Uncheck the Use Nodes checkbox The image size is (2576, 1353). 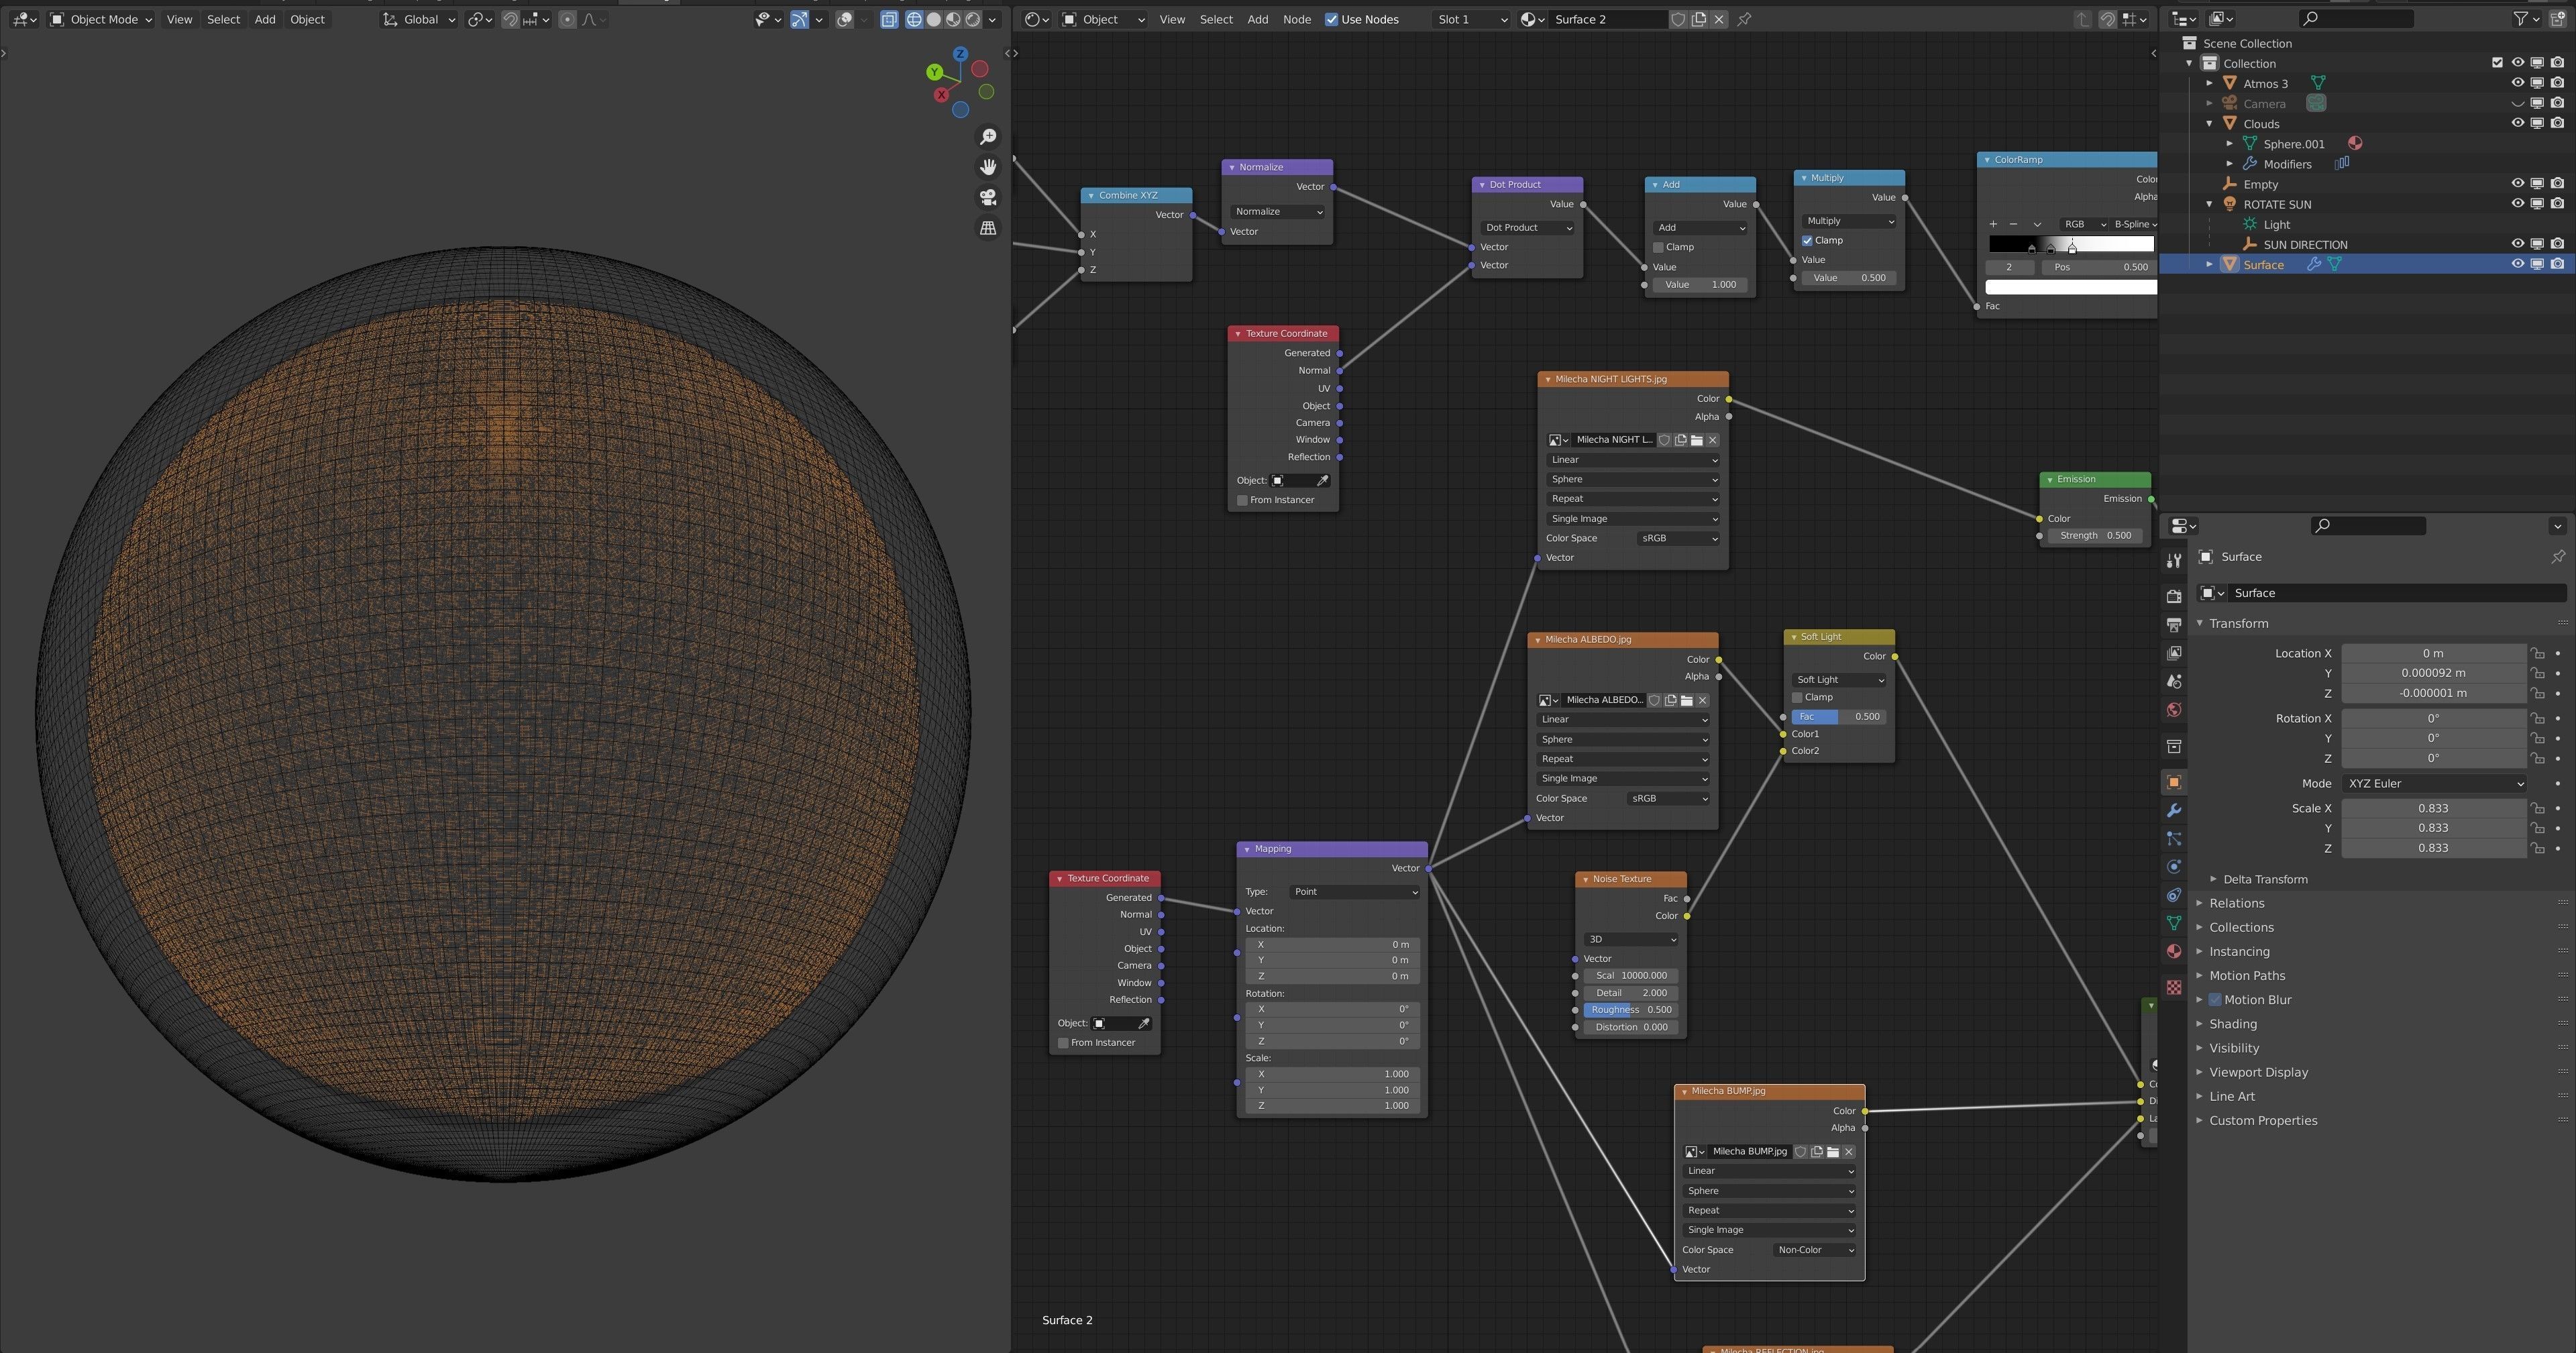tap(1331, 19)
